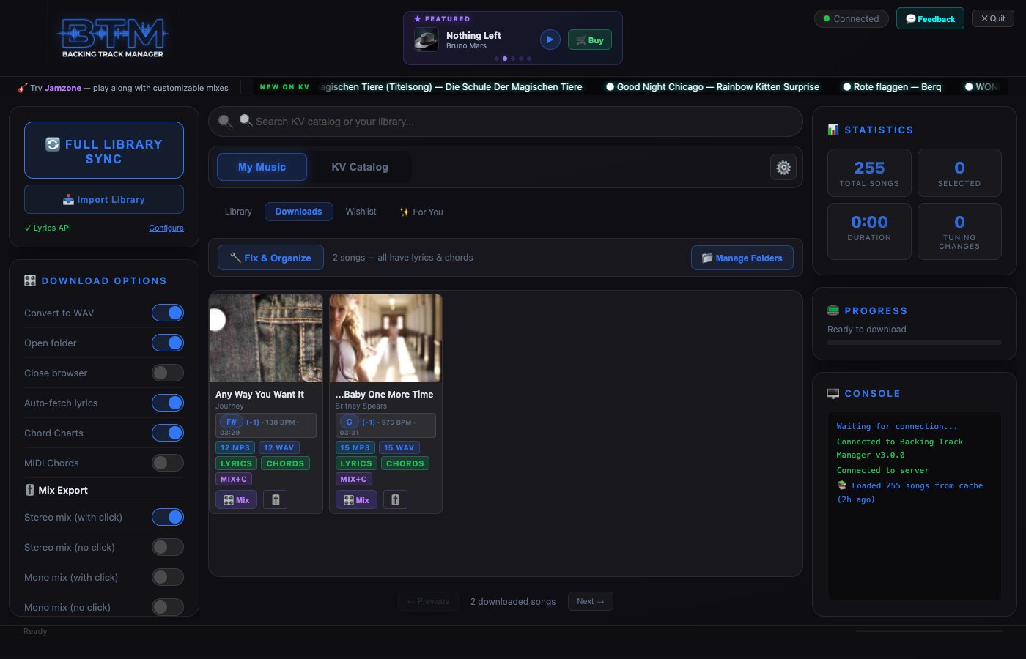Viewport: 1026px width, 659px height.
Task: Click the Quit button
Action: (993, 18)
